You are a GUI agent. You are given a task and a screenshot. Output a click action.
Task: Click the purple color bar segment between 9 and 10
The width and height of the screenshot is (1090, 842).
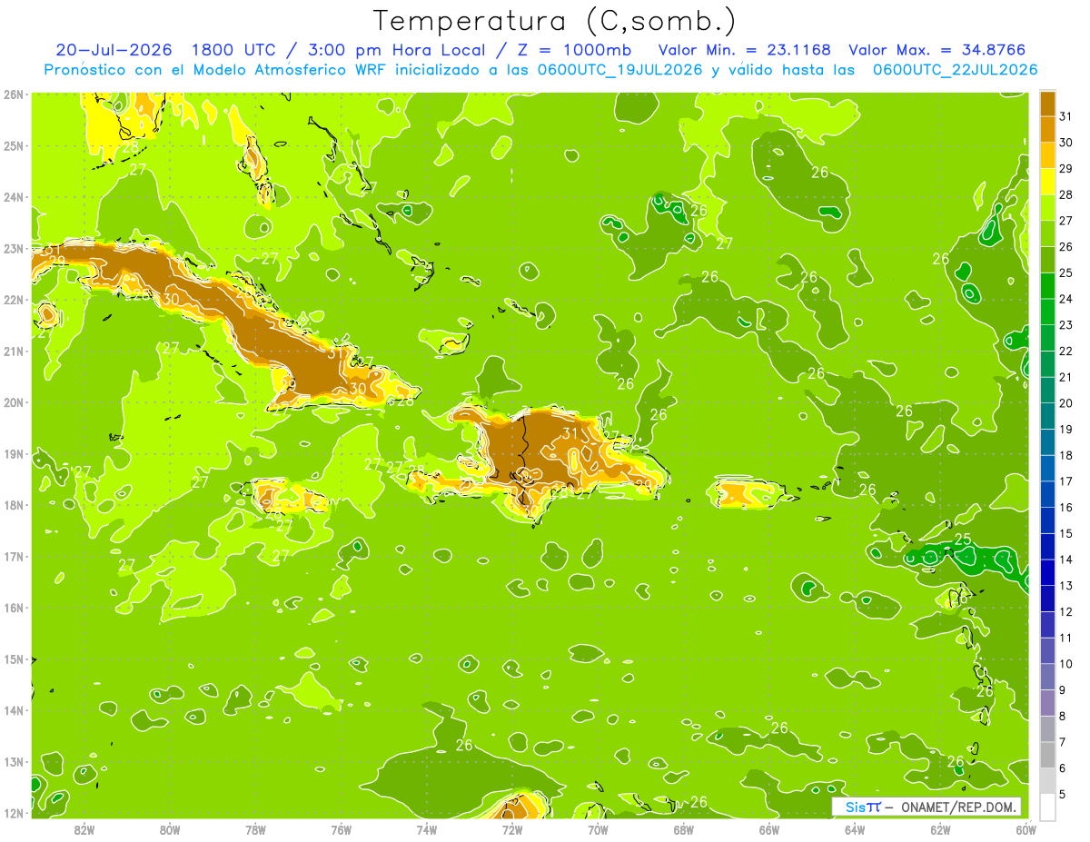[1047, 678]
